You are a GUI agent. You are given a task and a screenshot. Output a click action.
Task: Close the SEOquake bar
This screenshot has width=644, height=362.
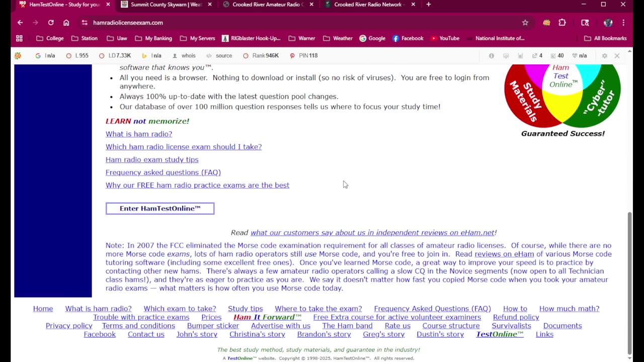[x=617, y=56]
